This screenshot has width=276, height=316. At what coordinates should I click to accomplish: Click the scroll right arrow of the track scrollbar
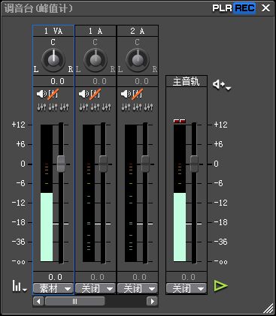(152, 301)
